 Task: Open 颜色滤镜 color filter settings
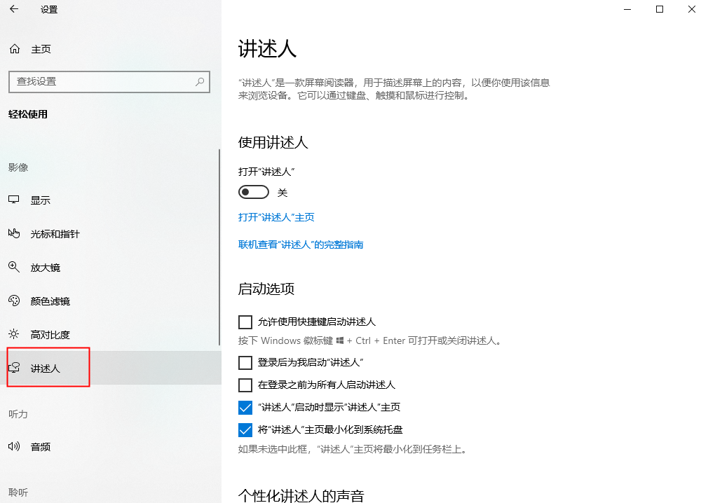pyautogui.click(x=15, y=301)
